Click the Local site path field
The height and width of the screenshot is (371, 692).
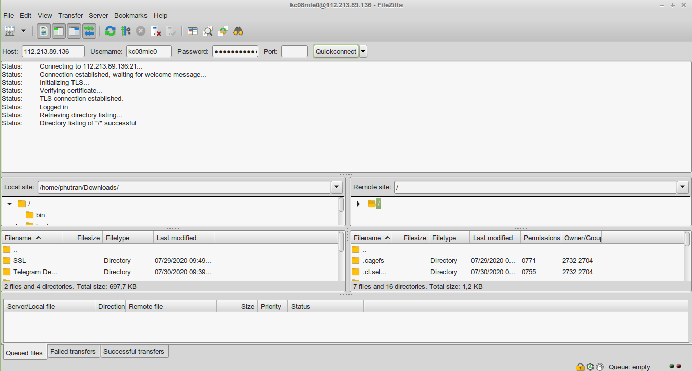click(x=184, y=187)
